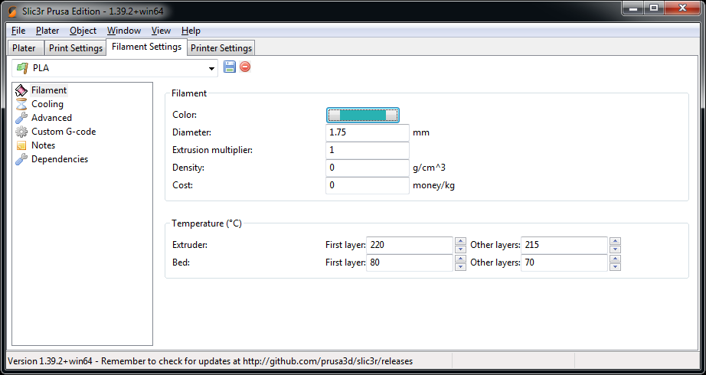Viewport: 706px width, 375px height.
Task: Click the Cost input field
Action: (368, 185)
